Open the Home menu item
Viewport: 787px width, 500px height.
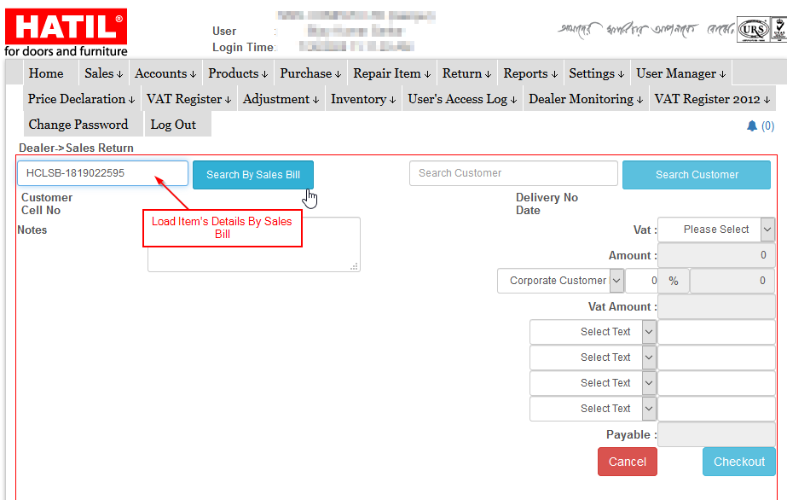46,73
